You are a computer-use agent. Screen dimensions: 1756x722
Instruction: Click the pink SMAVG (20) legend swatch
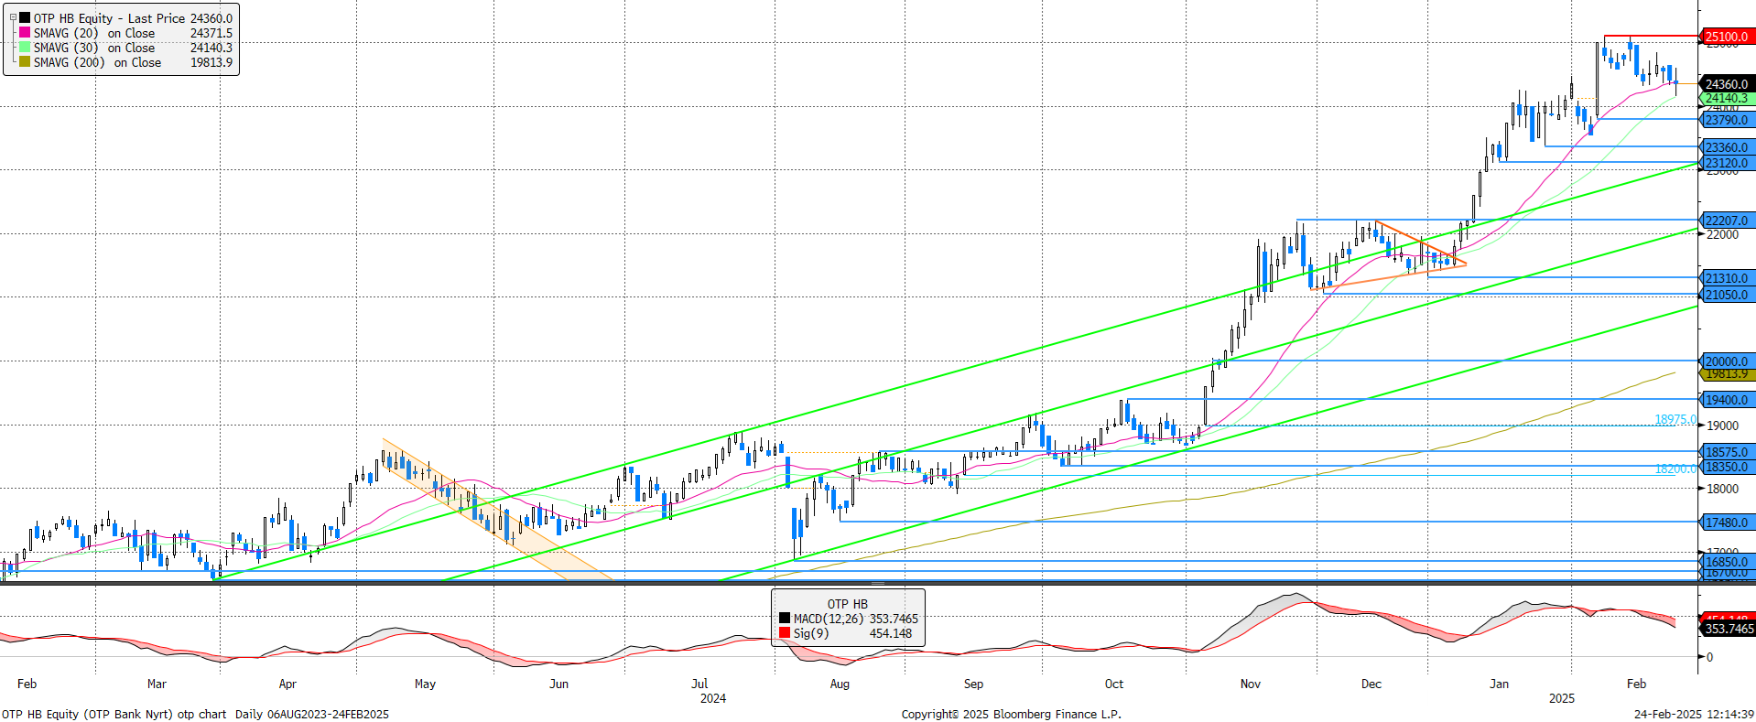(25, 32)
